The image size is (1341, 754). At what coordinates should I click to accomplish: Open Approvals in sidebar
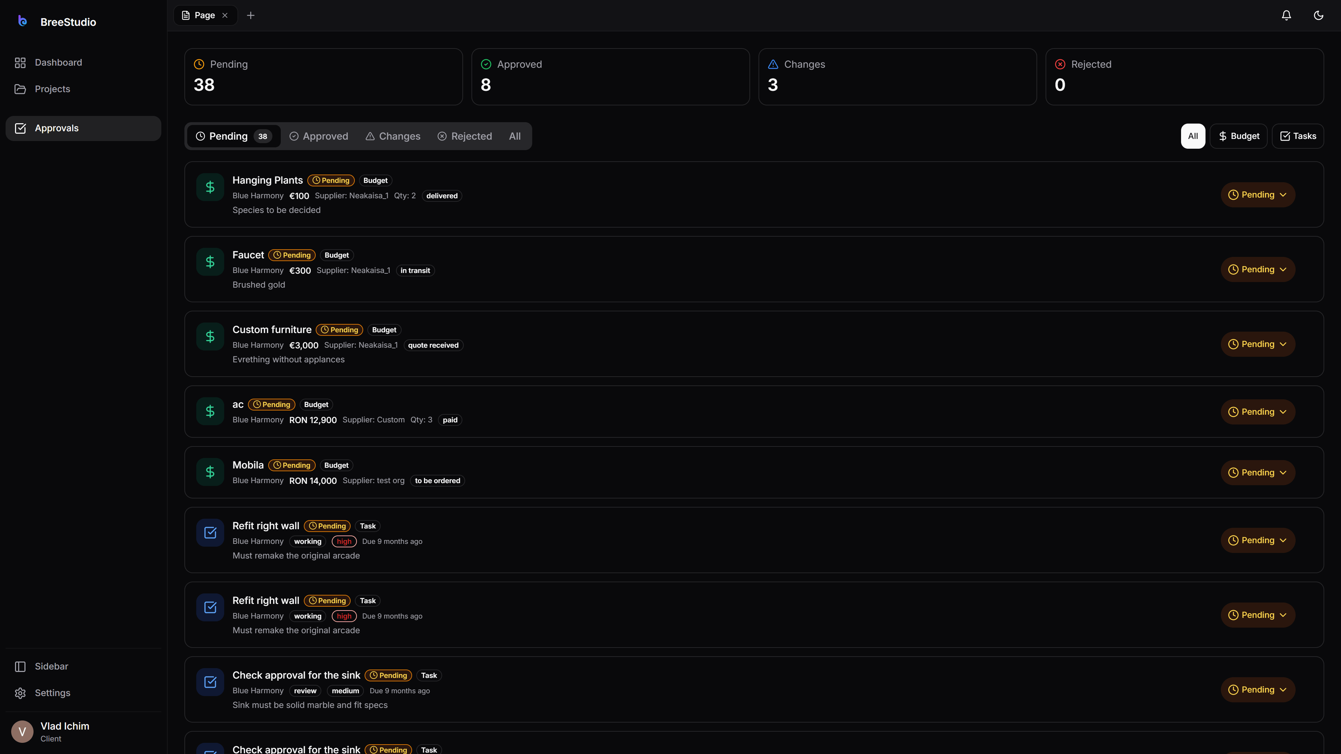click(83, 128)
